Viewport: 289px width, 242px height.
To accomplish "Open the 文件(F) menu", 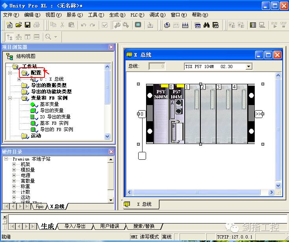I will point(11,15).
